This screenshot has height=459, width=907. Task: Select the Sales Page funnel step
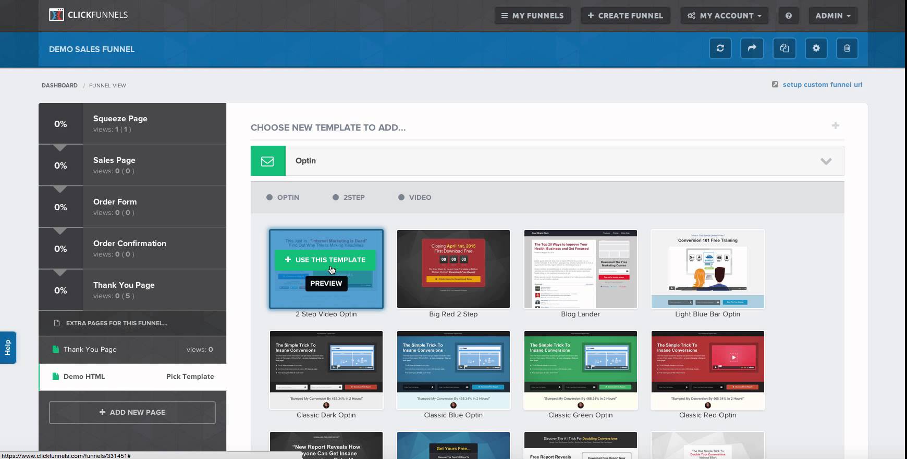coord(132,165)
